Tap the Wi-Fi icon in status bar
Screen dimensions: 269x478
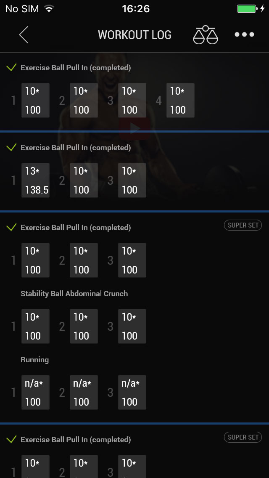49,8
